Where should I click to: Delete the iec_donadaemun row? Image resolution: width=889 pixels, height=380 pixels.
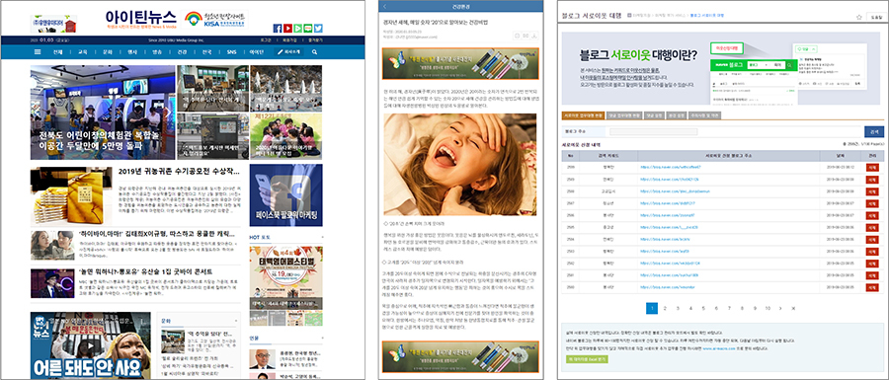(872, 191)
